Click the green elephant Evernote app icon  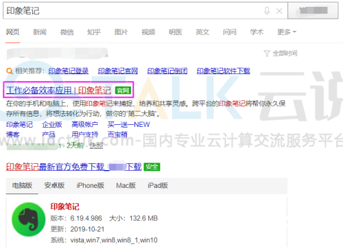pyautogui.click(x=29, y=220)
